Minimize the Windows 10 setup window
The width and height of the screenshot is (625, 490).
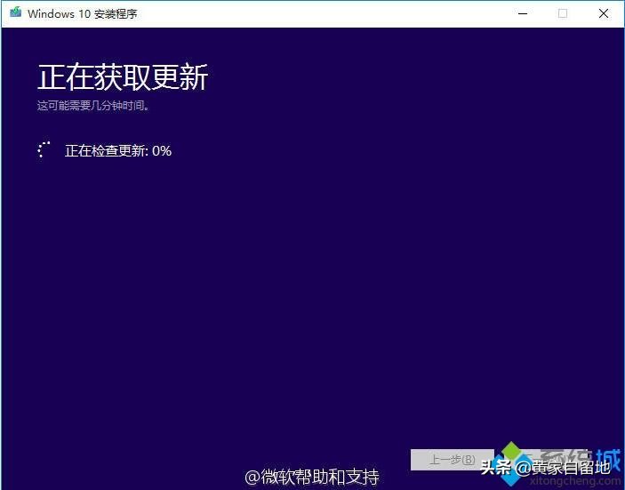coord(523,13)
